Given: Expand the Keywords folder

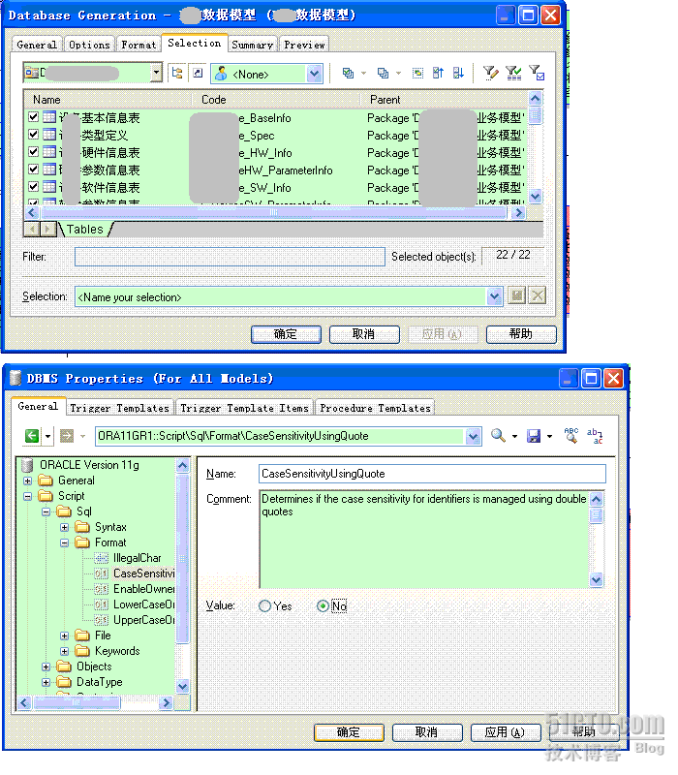Looking at the screenshot, I should tap(64, 651).
